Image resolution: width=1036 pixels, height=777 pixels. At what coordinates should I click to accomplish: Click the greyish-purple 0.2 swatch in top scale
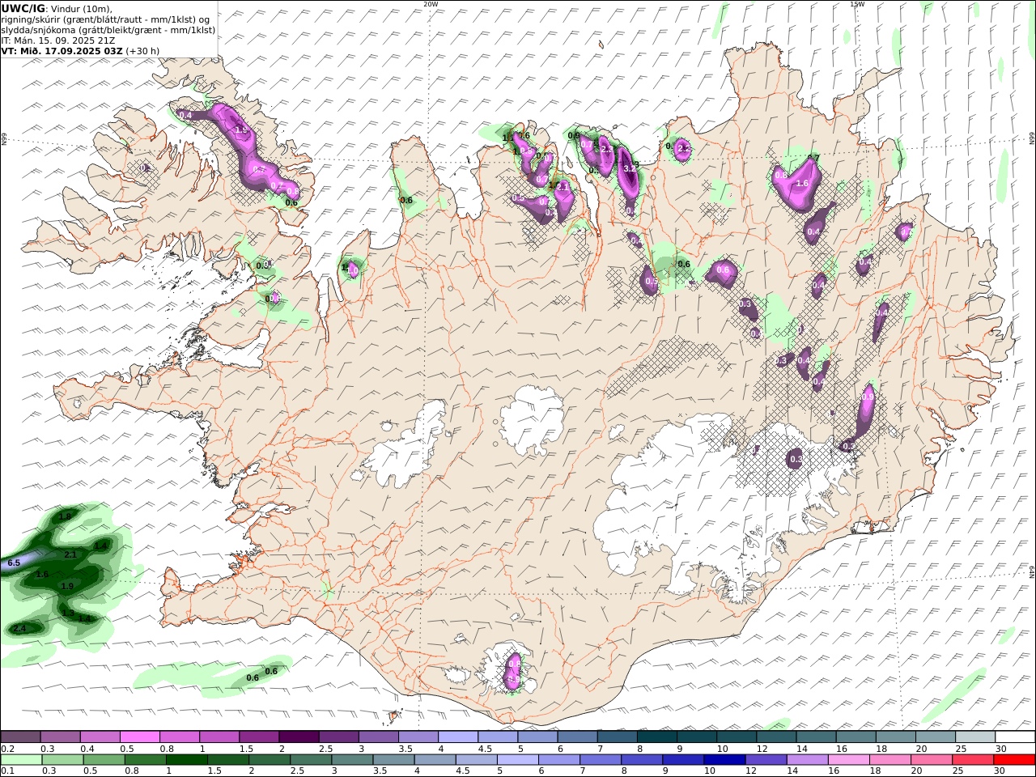pos(21,737)
